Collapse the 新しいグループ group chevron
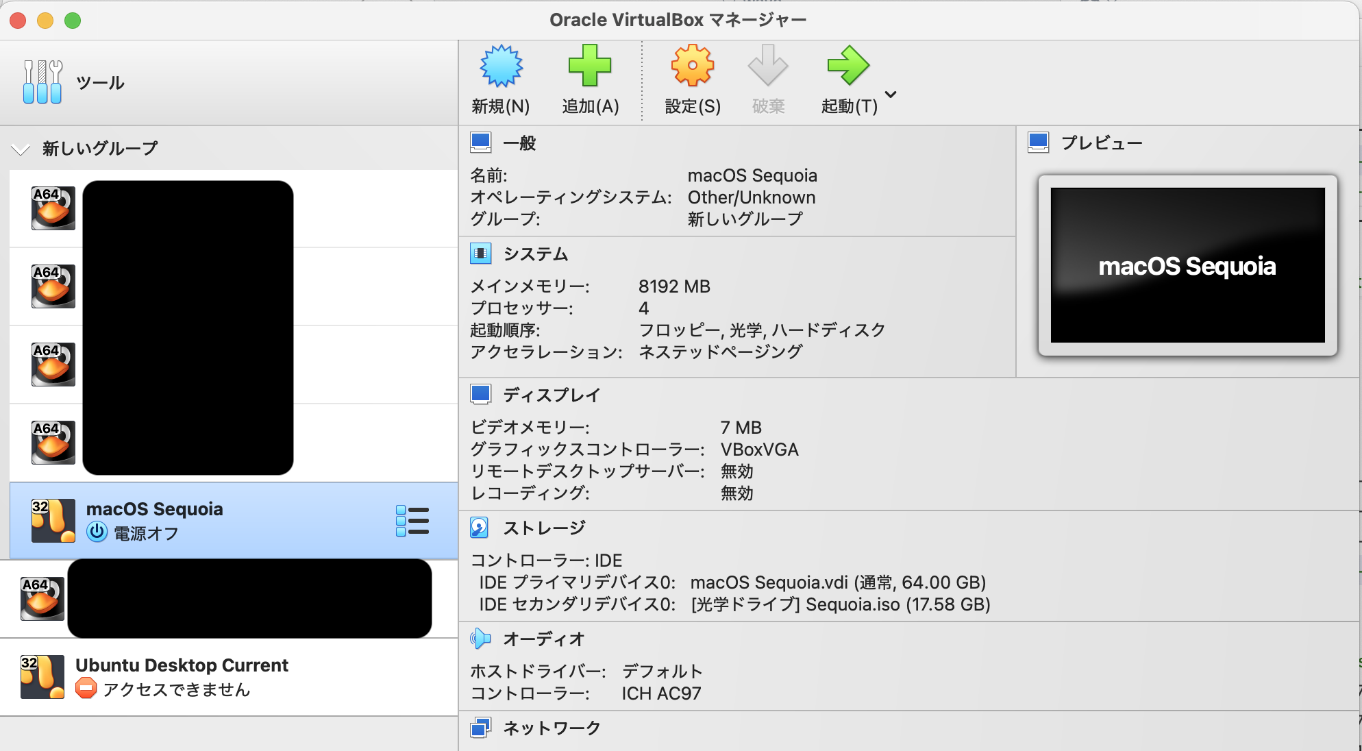This screenshot has height=751, width=1362. point(21,149)
